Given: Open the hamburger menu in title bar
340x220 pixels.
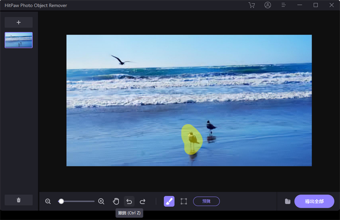Looking at the screenshot, I should point(284,5).
